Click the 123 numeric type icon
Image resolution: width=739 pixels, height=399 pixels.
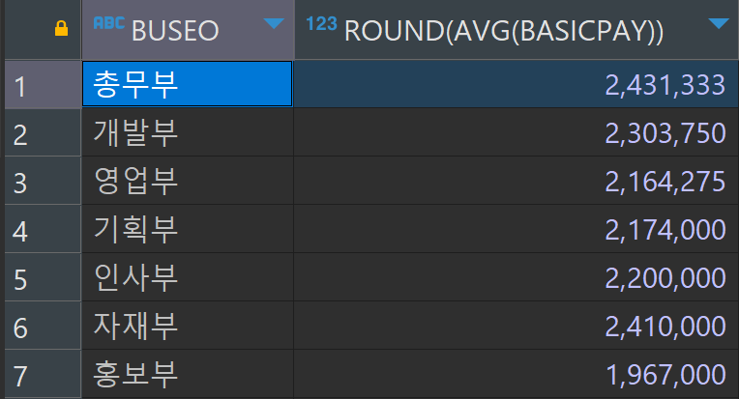click(321, 23)
